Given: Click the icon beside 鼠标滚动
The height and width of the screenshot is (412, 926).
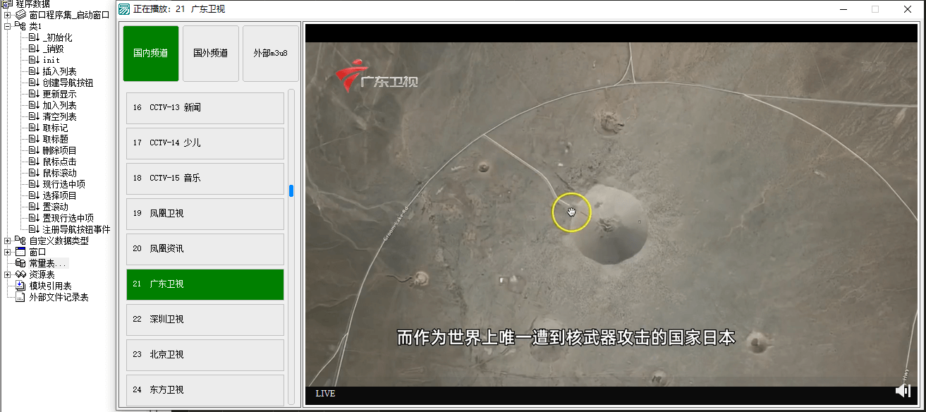Looking at the screenshot, I should coord(34,173).
